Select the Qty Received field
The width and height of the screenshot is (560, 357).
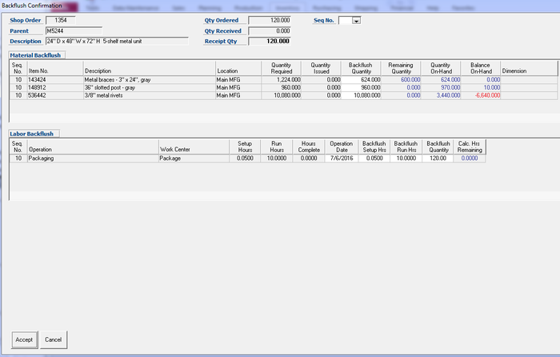270,30
